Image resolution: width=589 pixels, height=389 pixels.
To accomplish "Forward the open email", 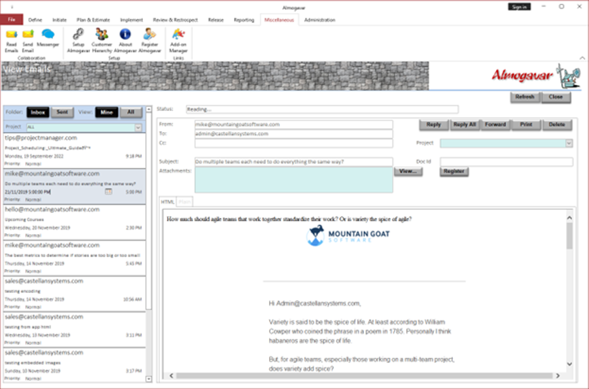I will click(495, 124).
